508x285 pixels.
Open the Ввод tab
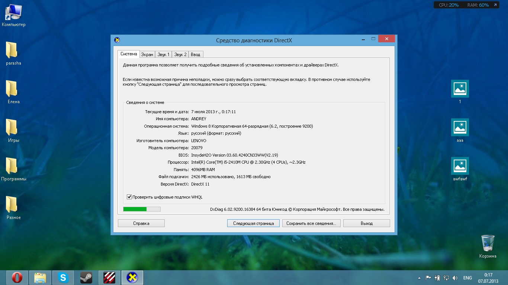click(x=195, y=55)
